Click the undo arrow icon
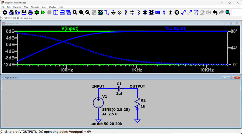Screen dimensions: 242x134 click(215, 13)
